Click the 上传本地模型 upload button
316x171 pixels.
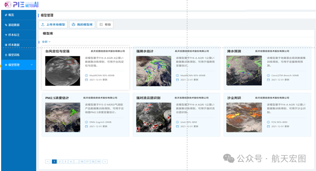(x=53, y=24)
